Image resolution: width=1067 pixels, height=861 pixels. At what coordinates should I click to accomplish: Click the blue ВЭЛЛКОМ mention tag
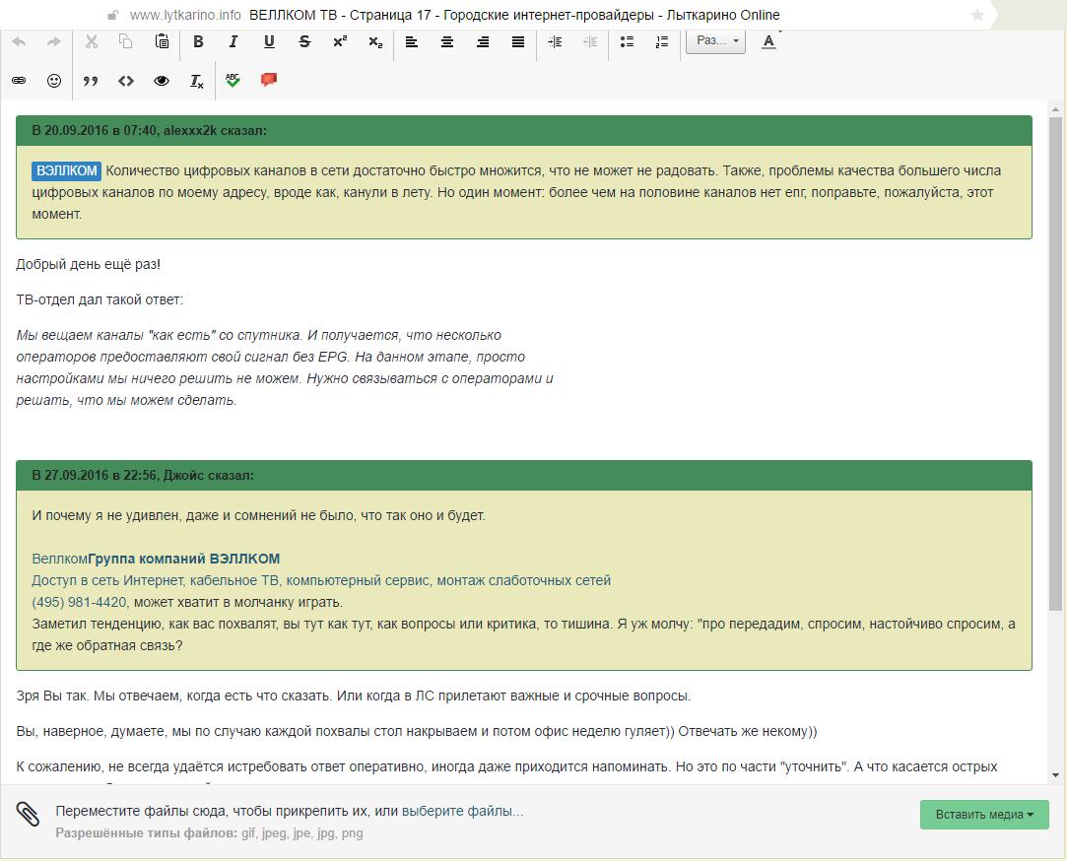(x=67, y=170)
